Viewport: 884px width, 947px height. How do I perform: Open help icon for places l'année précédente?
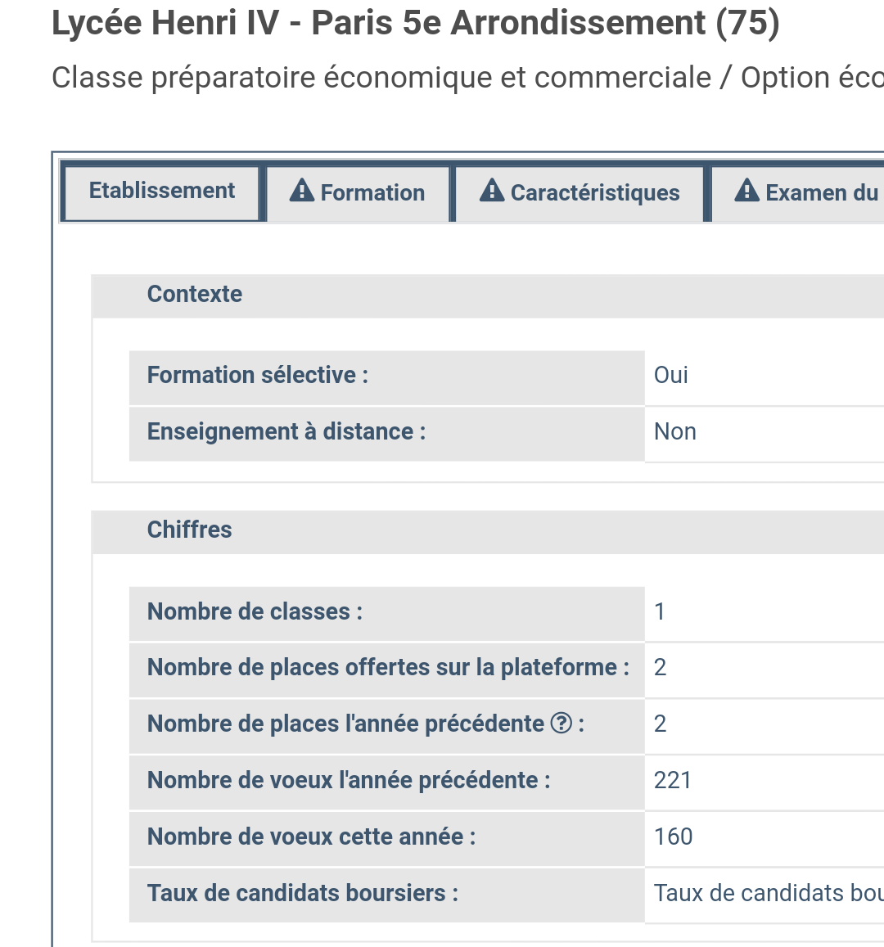(x=562, y=724)
